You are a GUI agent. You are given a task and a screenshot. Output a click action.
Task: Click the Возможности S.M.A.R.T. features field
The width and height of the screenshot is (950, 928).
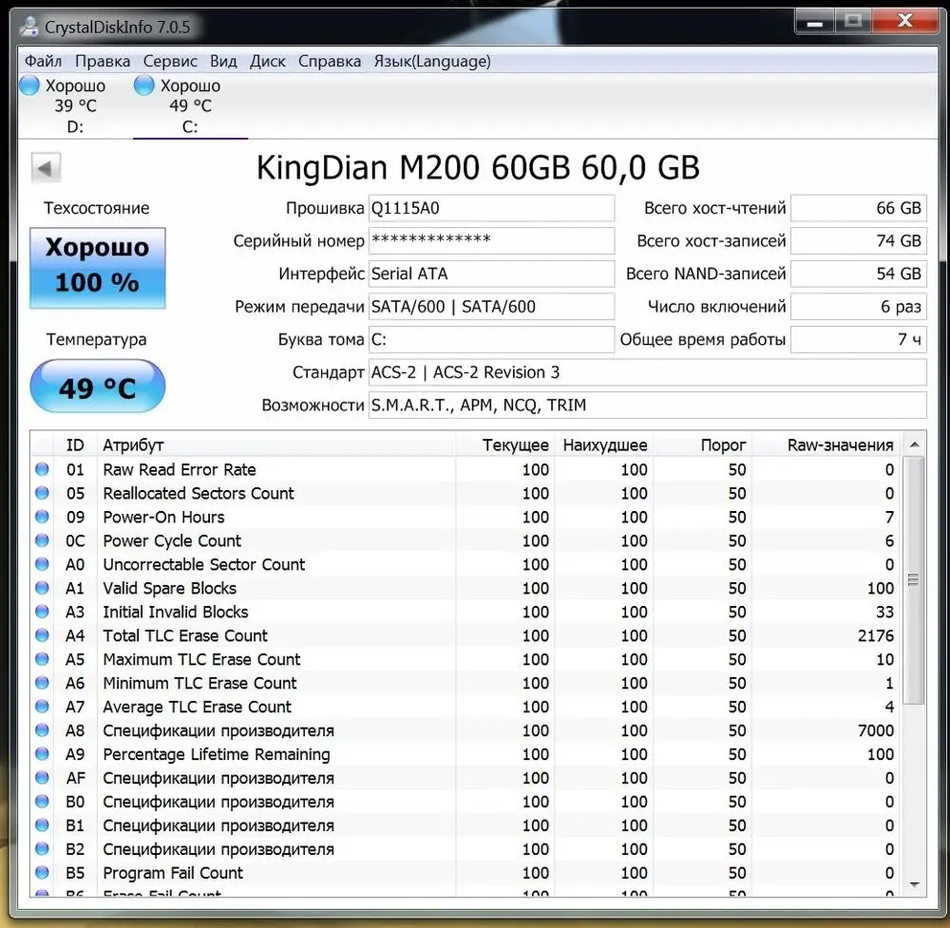(648, 405)
